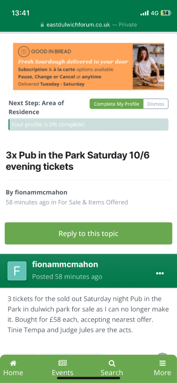This screenshot has width=177, height=383.
Task: Click the profile completion progress bar
Action: [88, 124]
